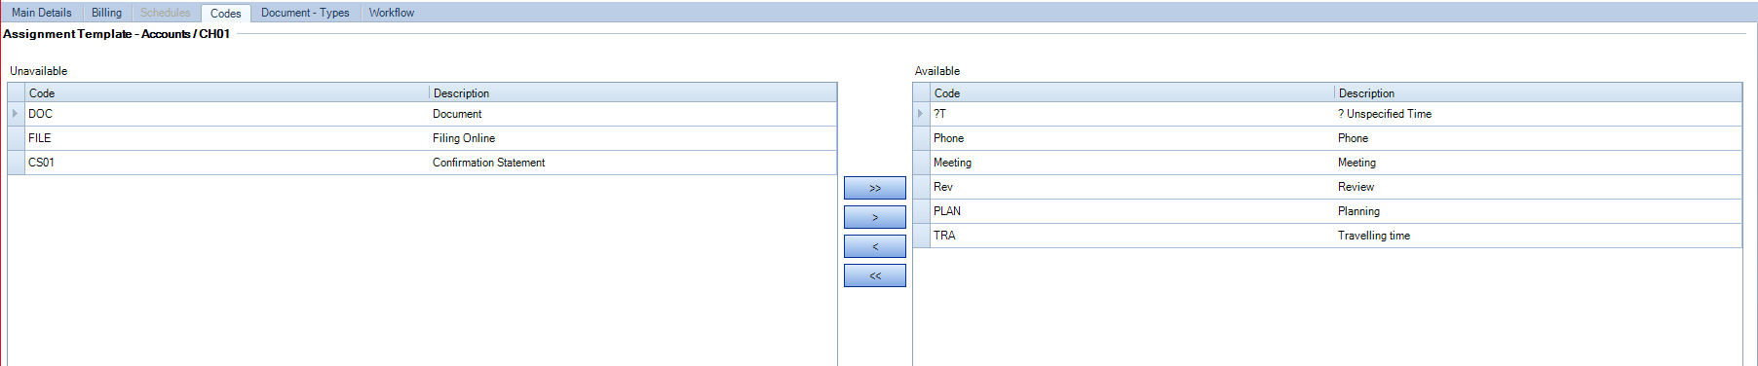This screenshot has width=1758, height=366.
Task: Click the row selector beside TRA
Action: [x=922, y=236]
